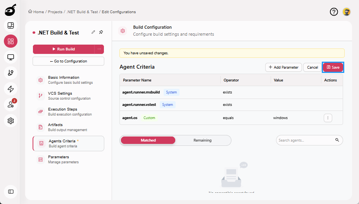The width and height of the screenshot is (359, 204).
Task: Select Agents Criteria section
Action: (69, 143)
